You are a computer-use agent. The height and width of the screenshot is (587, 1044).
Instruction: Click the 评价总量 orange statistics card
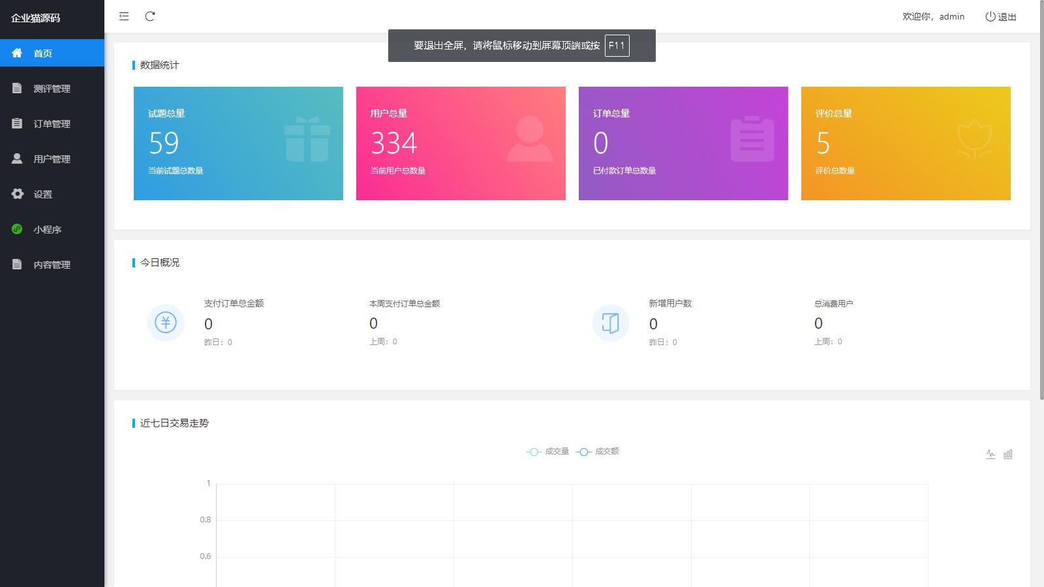[906, 143]
